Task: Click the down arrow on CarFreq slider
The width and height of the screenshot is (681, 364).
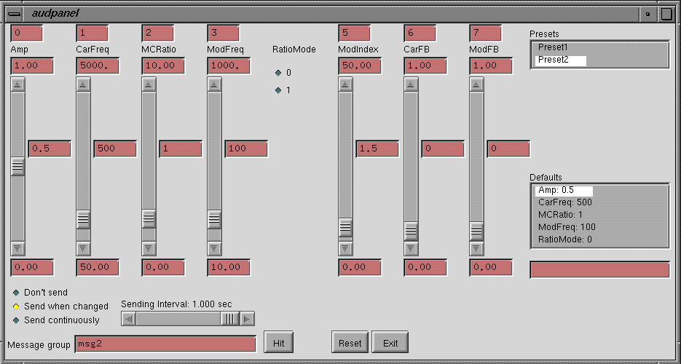Action: tap(83, 248)
